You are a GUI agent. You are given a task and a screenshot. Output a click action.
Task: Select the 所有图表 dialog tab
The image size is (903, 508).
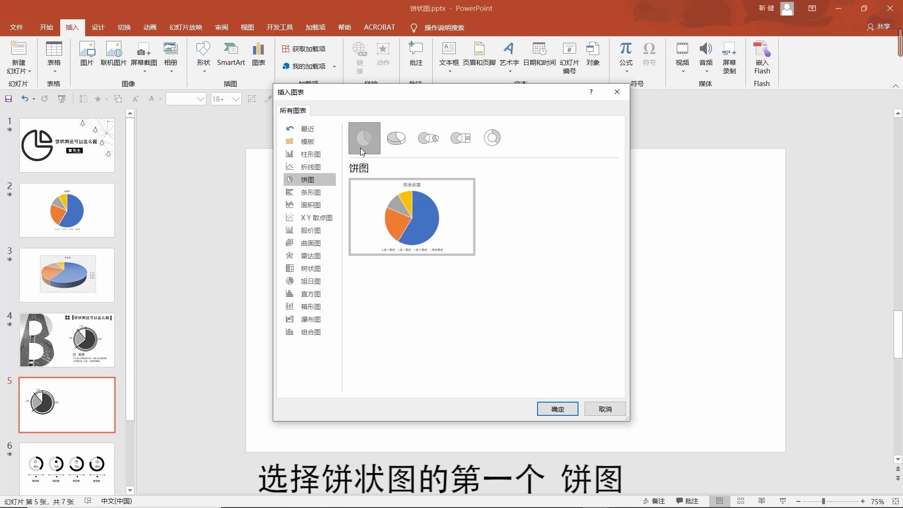(x=293, y=111)
